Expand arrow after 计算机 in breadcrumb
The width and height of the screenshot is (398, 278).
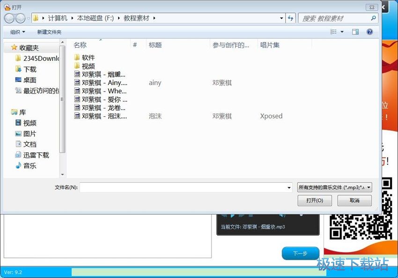point(72,18)
